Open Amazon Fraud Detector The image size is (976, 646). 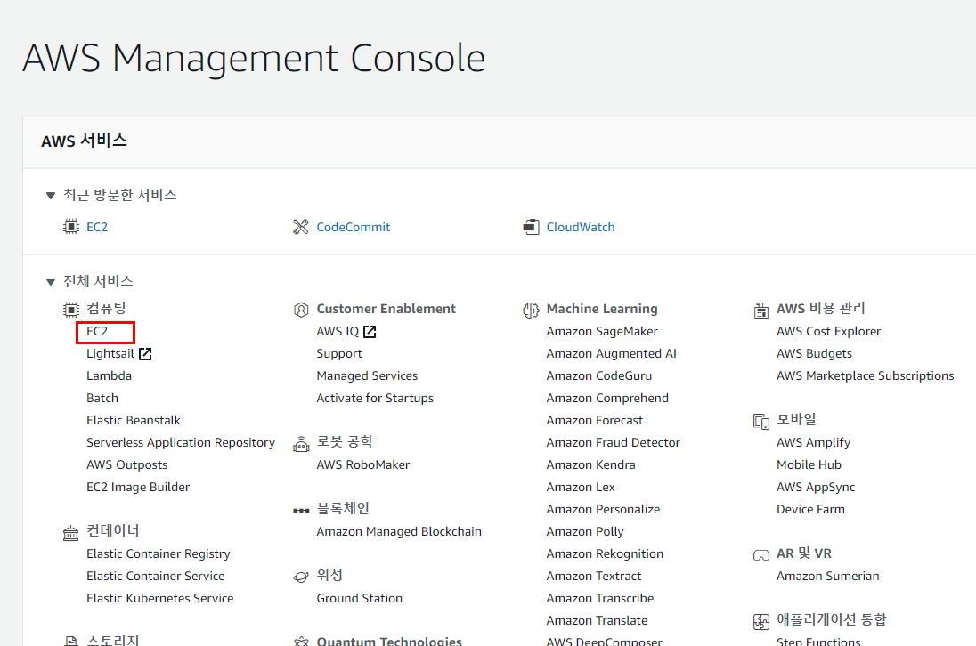tap(613, 443)
